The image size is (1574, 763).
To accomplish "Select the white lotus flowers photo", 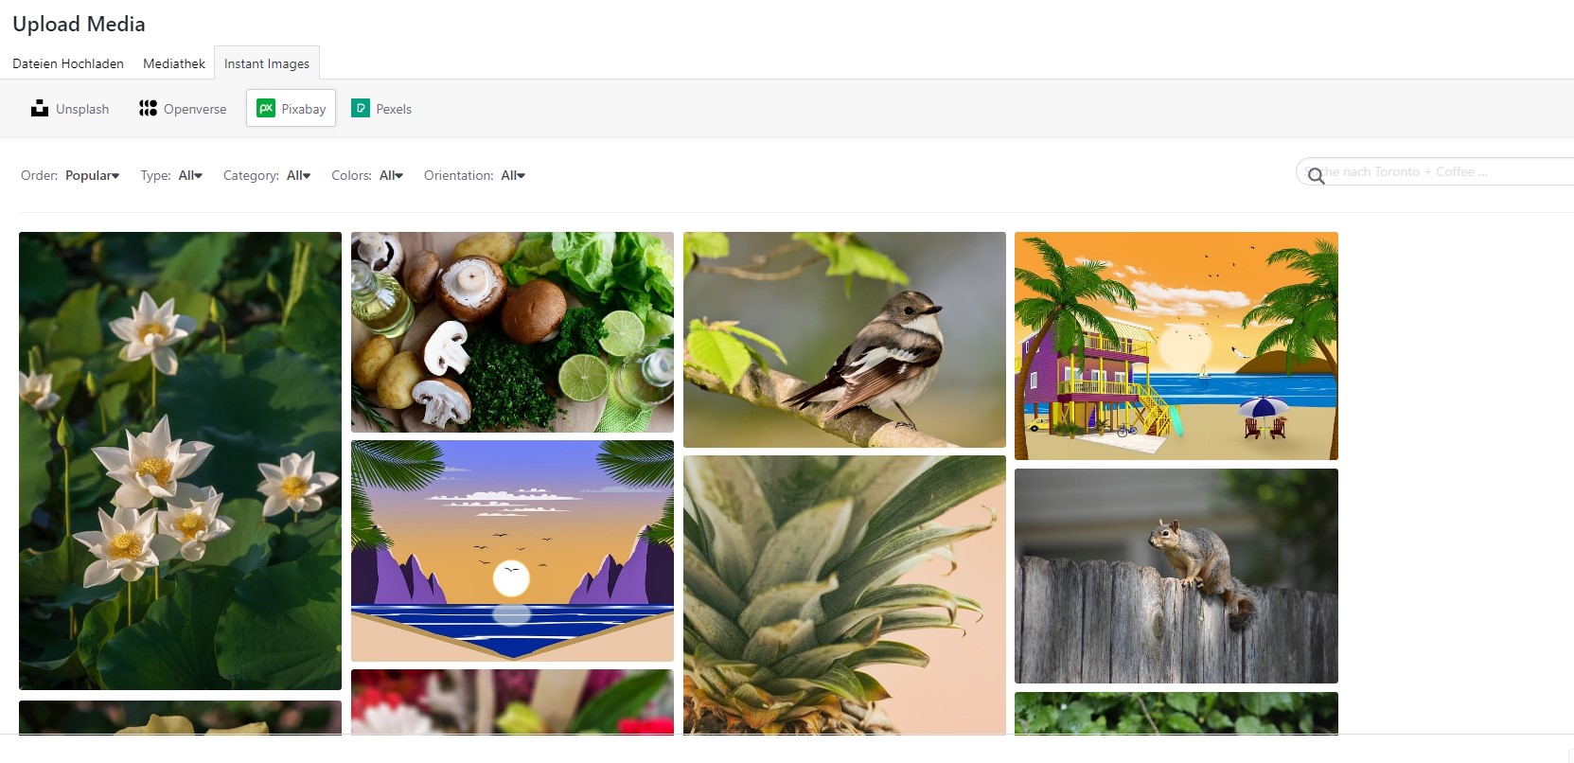I will pos(180,460).
